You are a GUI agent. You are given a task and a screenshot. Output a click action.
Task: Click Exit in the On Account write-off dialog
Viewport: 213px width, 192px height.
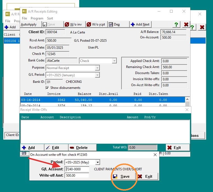(147, 176)
